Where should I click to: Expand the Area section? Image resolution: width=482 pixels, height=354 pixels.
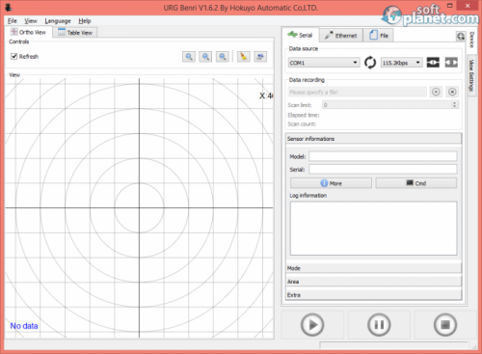373,282
